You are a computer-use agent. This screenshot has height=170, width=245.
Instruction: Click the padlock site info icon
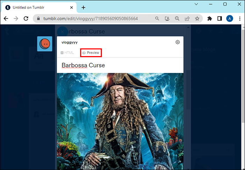point(38,19)
